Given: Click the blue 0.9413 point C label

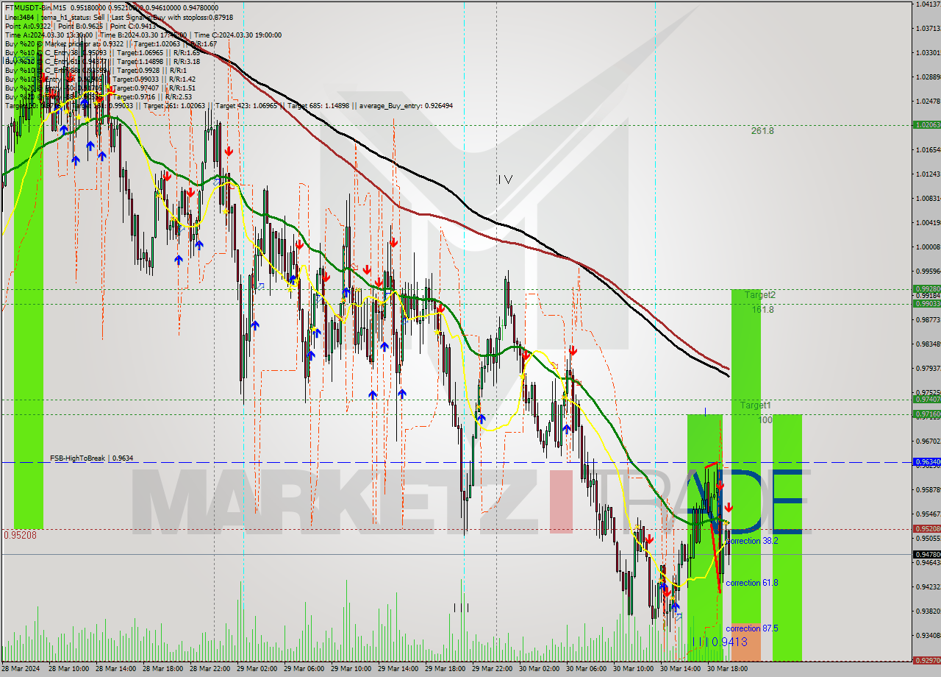Looking at the screenshot, I should pyautogui.click(x=729, y=642).
